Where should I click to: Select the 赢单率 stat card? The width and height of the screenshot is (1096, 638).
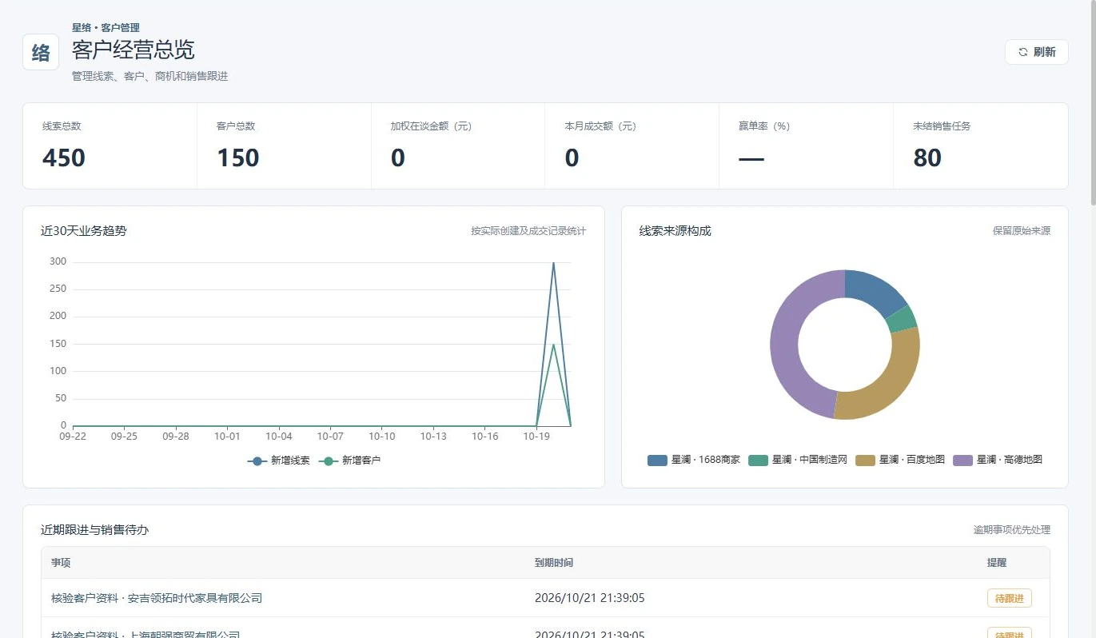point(806,146)
